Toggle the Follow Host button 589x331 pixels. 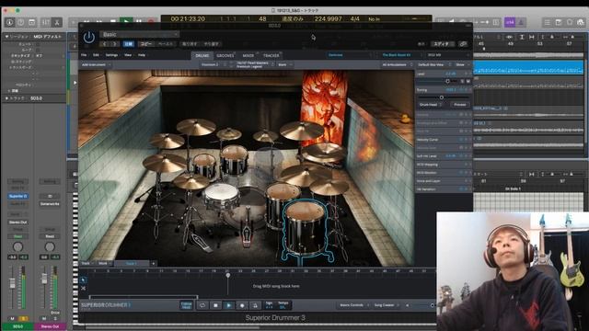187,305
